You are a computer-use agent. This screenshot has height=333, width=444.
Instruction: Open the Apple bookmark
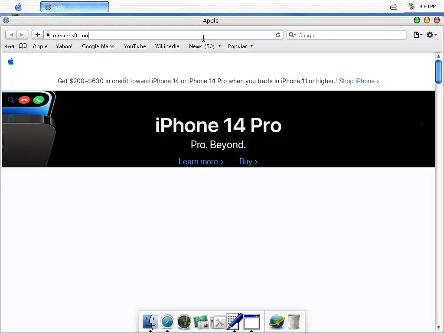pos(40,46)
